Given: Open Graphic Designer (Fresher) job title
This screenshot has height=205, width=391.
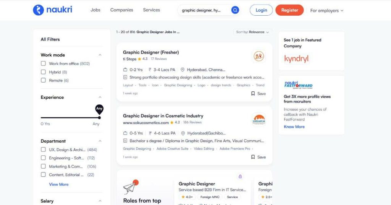Looking at the screenshot, I should click(x=150, y=52).
